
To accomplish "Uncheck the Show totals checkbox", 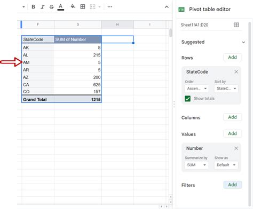I will (x=187, y=99).
